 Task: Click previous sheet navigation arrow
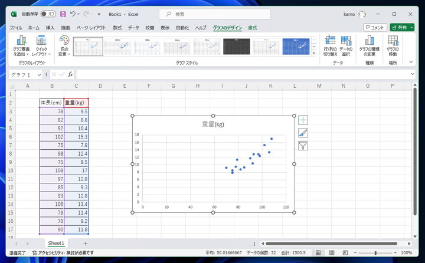pos(17,244)
